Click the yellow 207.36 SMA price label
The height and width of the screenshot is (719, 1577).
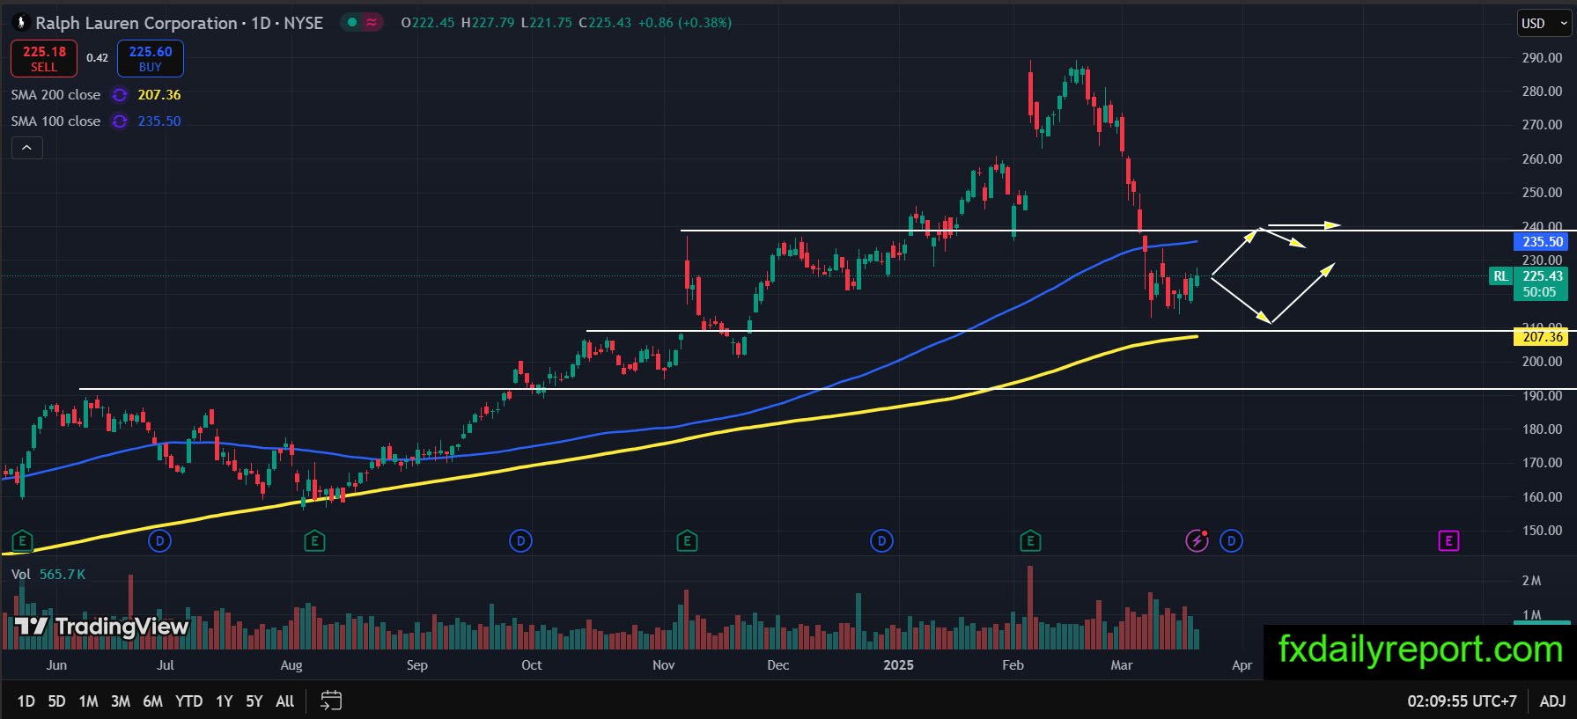coord(1543,336)
